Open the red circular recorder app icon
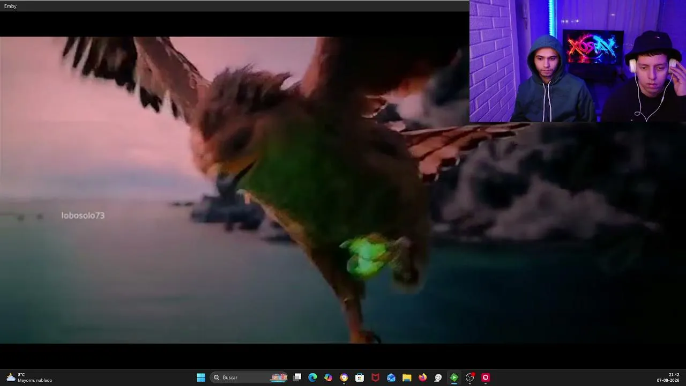This screenshot has height=386, width=686. pos(486,377)
